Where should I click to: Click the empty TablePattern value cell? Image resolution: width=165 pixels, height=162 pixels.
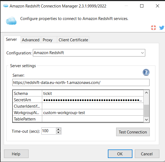click(x=93, y=119)
